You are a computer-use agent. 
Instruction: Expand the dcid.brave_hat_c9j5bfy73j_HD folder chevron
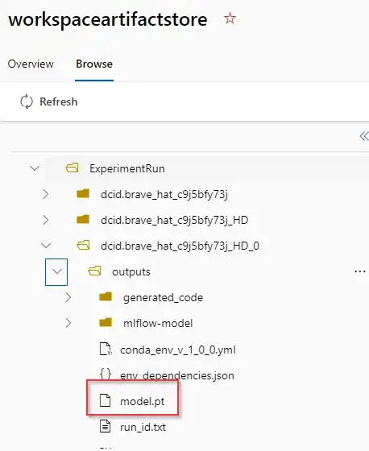coord(46,220)
